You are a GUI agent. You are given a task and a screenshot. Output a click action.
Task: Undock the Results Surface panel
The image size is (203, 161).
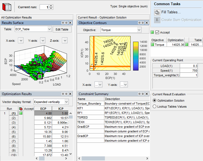point(66,23)
